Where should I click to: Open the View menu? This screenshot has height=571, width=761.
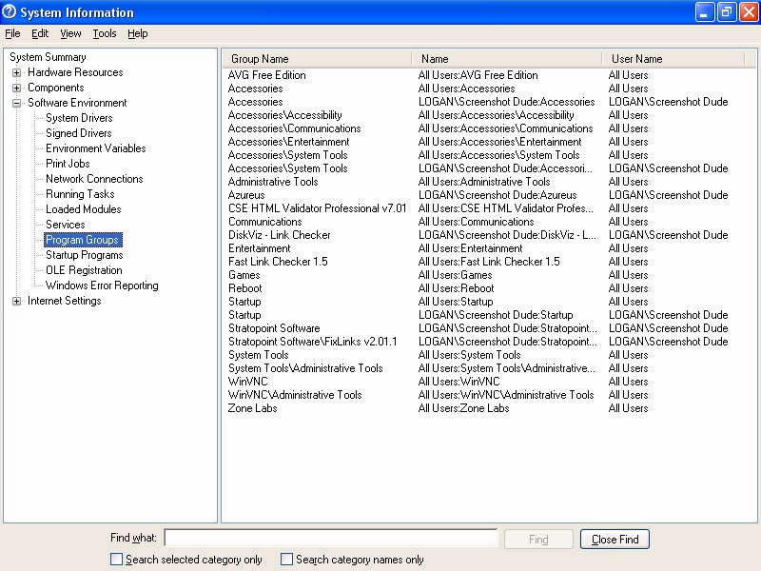point(70,33)
